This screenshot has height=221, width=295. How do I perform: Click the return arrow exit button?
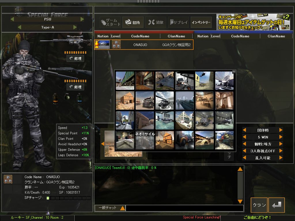click(276, 205)
